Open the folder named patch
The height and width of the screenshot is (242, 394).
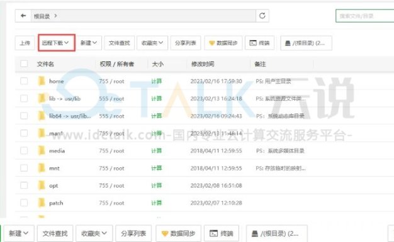56,203
